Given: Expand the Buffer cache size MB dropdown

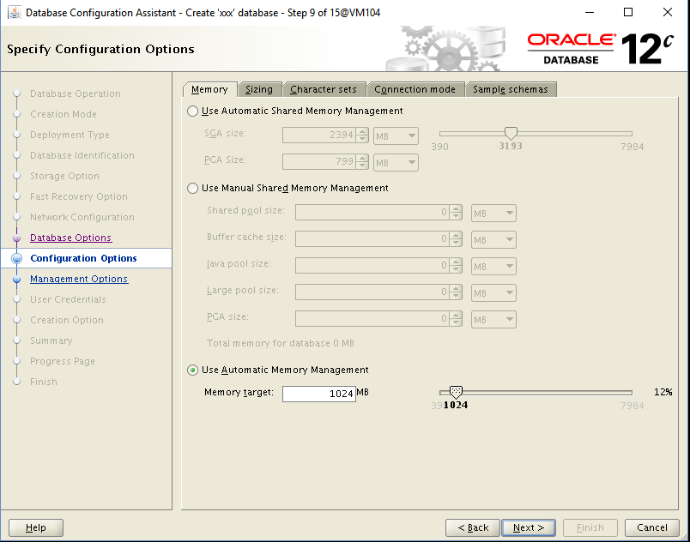Looking at the screenshot, I should (494, 239).
